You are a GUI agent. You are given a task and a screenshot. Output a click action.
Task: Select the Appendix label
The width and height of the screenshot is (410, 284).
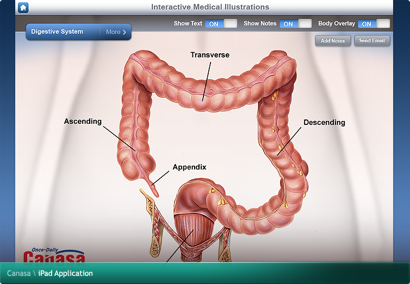pyautogui.click(x=189, y=167)
